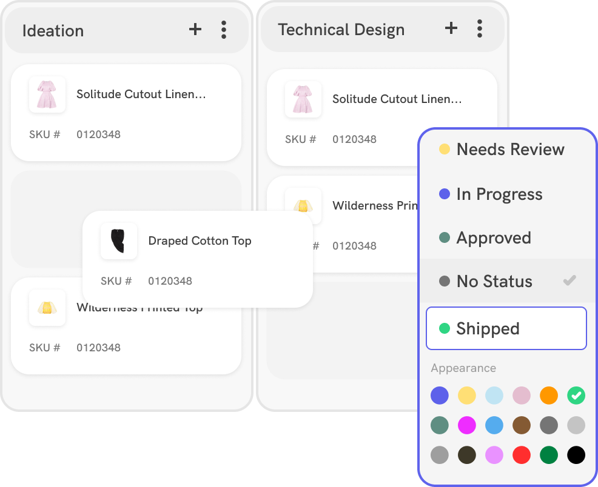Open Solitude Cutout Linen card in Ideation
The width and height of the screenshot is (598, 487).
126,113
